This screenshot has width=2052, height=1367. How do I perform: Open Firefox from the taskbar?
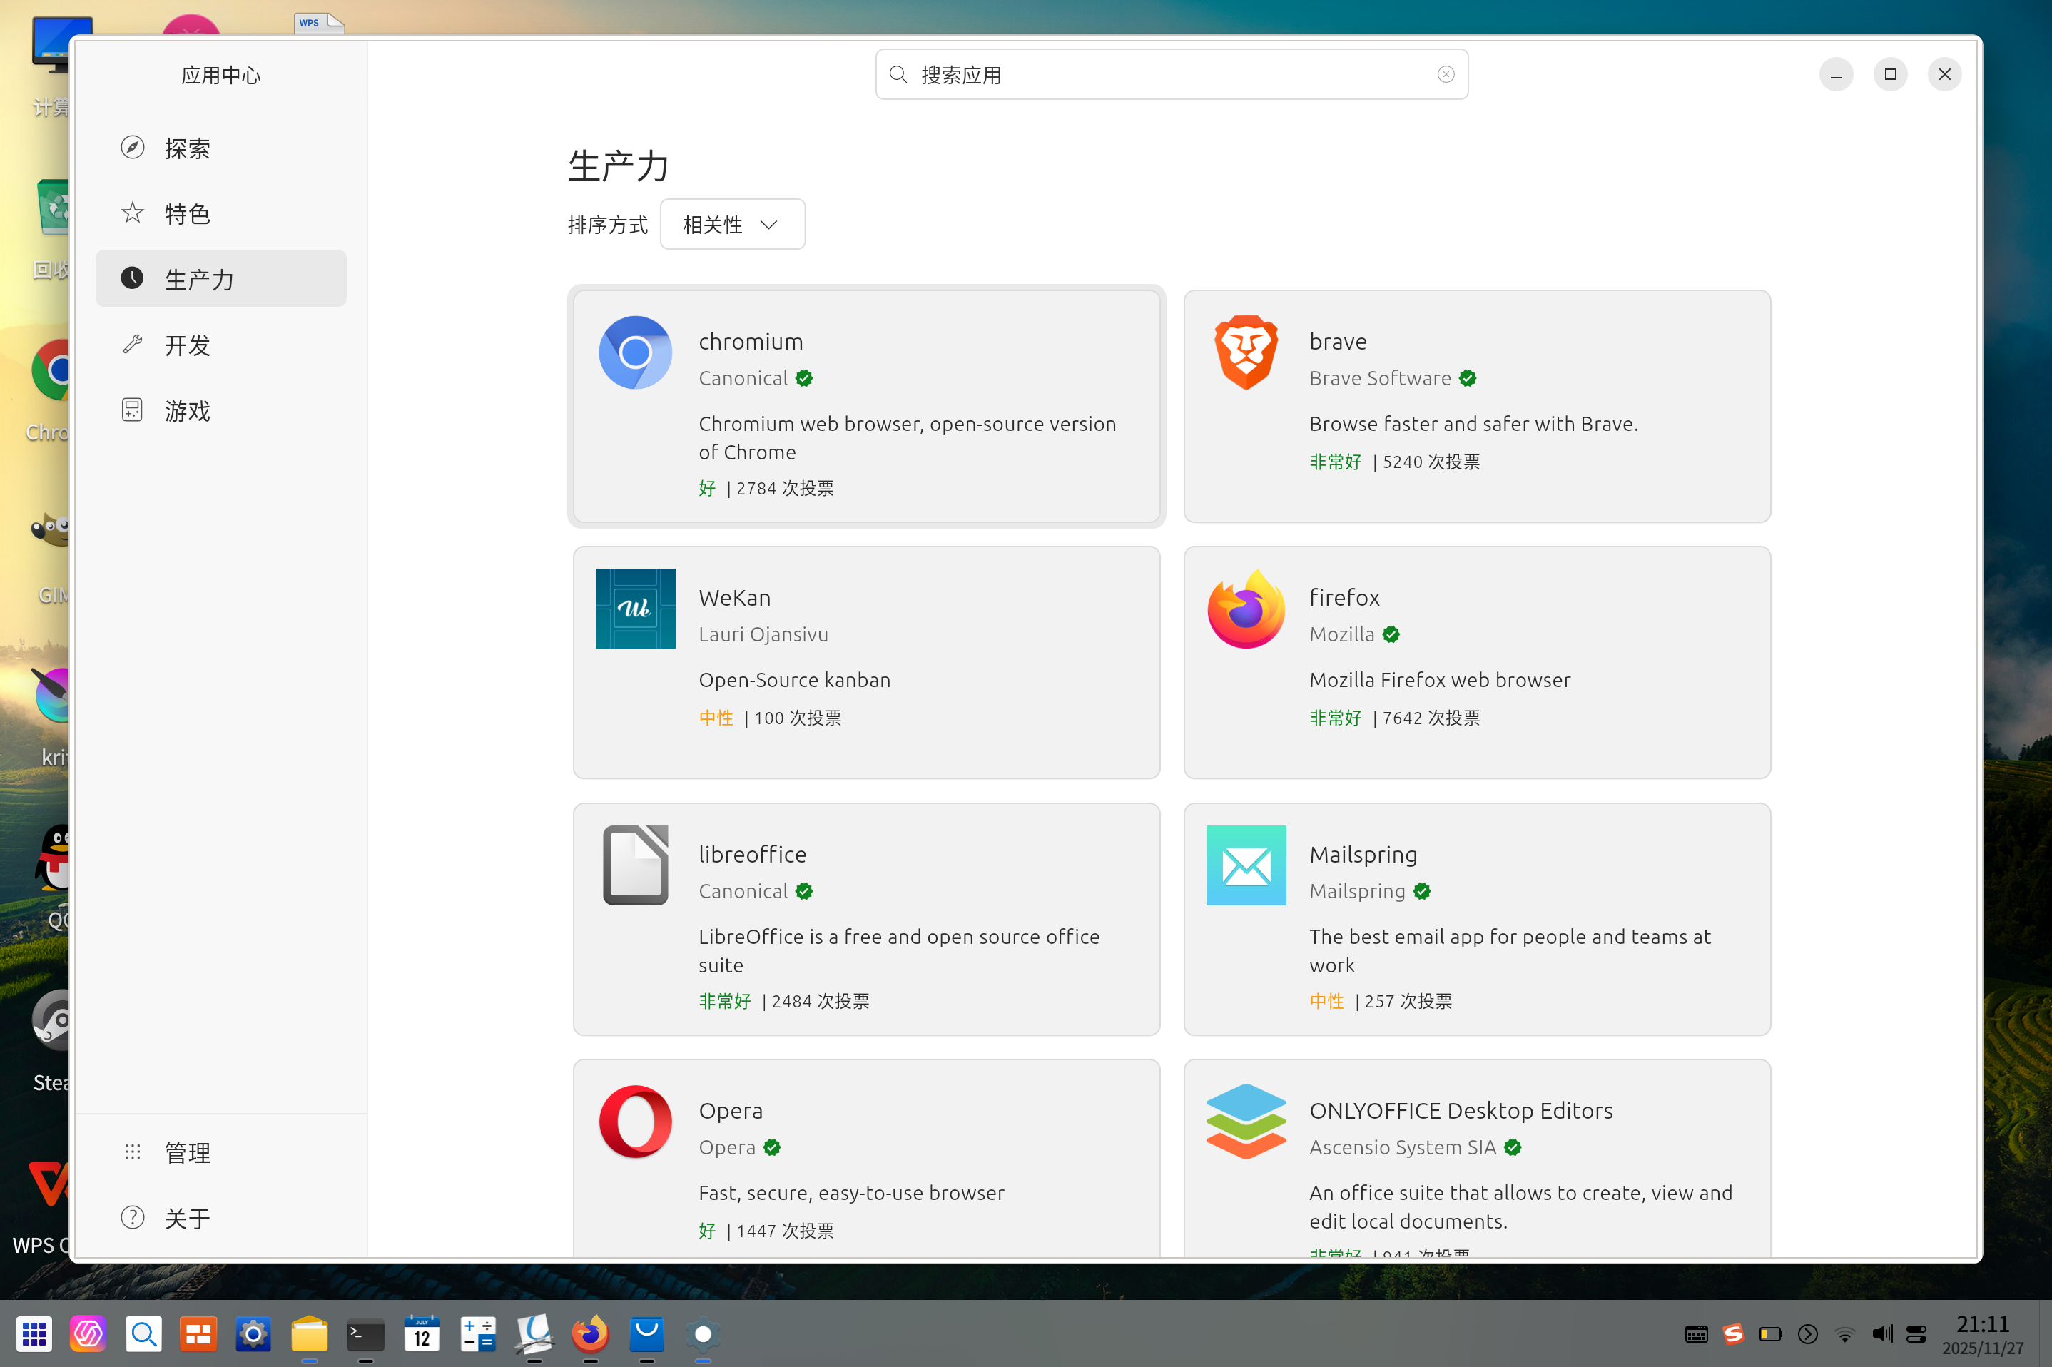(x=590, y=1333)
